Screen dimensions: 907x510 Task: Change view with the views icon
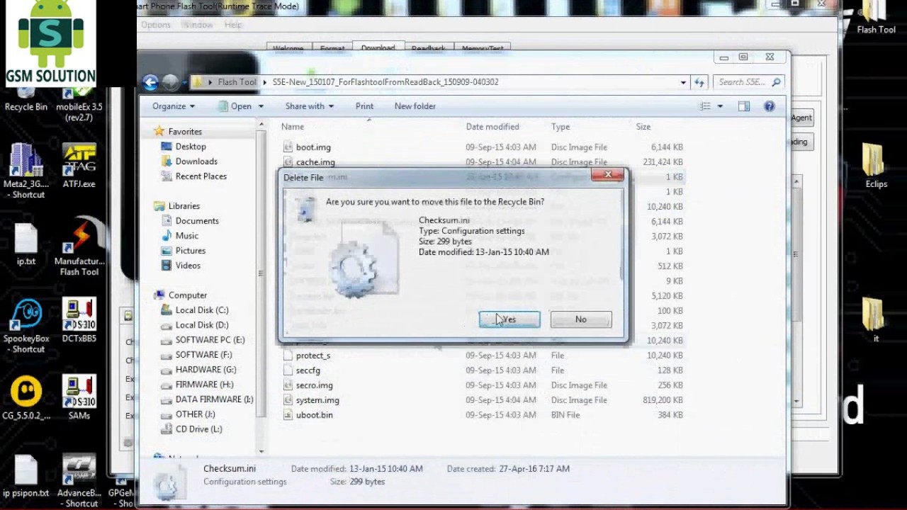pyautogui.click(x=705, y=106)
